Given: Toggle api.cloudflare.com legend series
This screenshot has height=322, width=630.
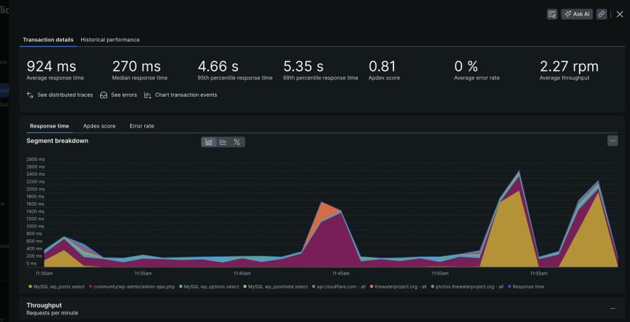Looking at the screenshot, I should click(x=341, y=286).
